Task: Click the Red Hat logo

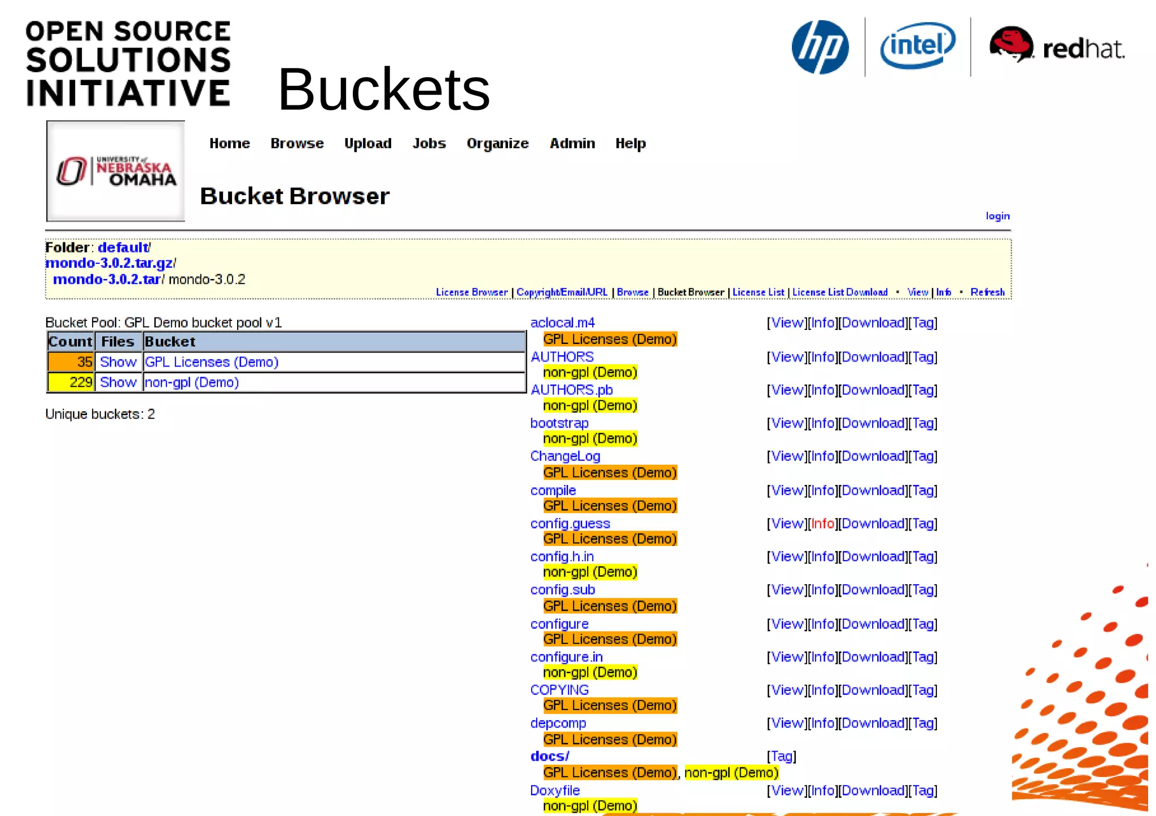Action: pyautogui.click(x=1056, y=46)
